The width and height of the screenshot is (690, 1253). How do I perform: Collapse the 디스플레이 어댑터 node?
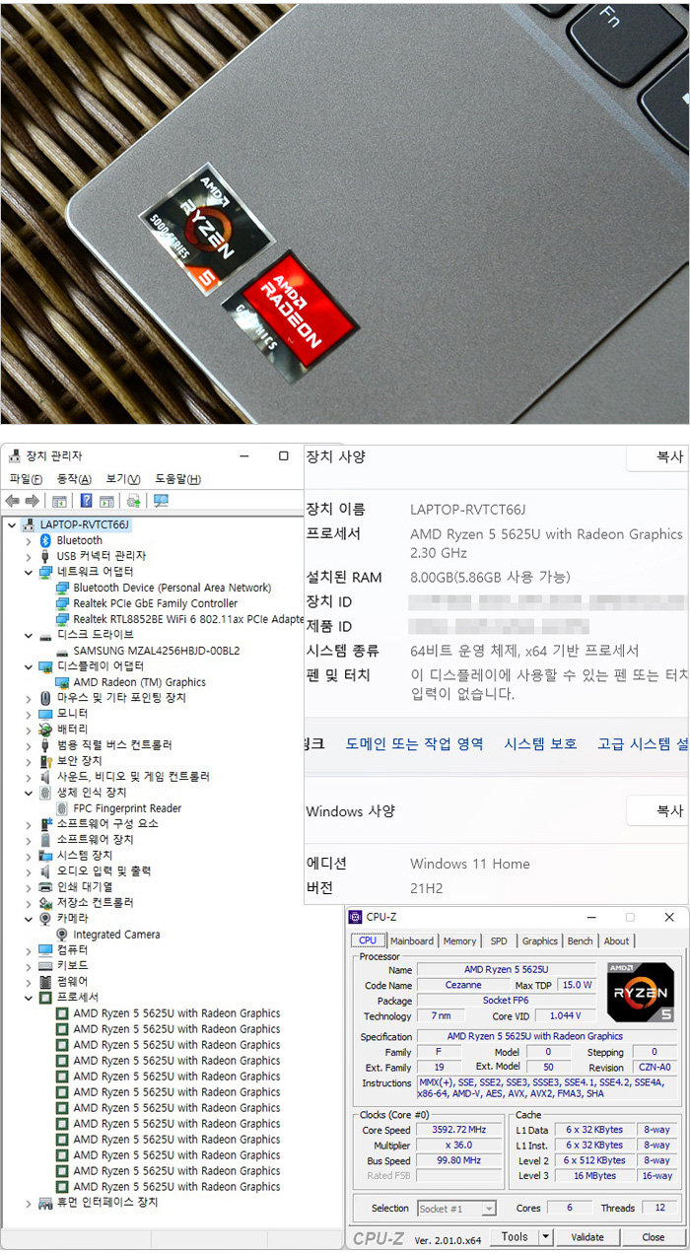[29, 666]
